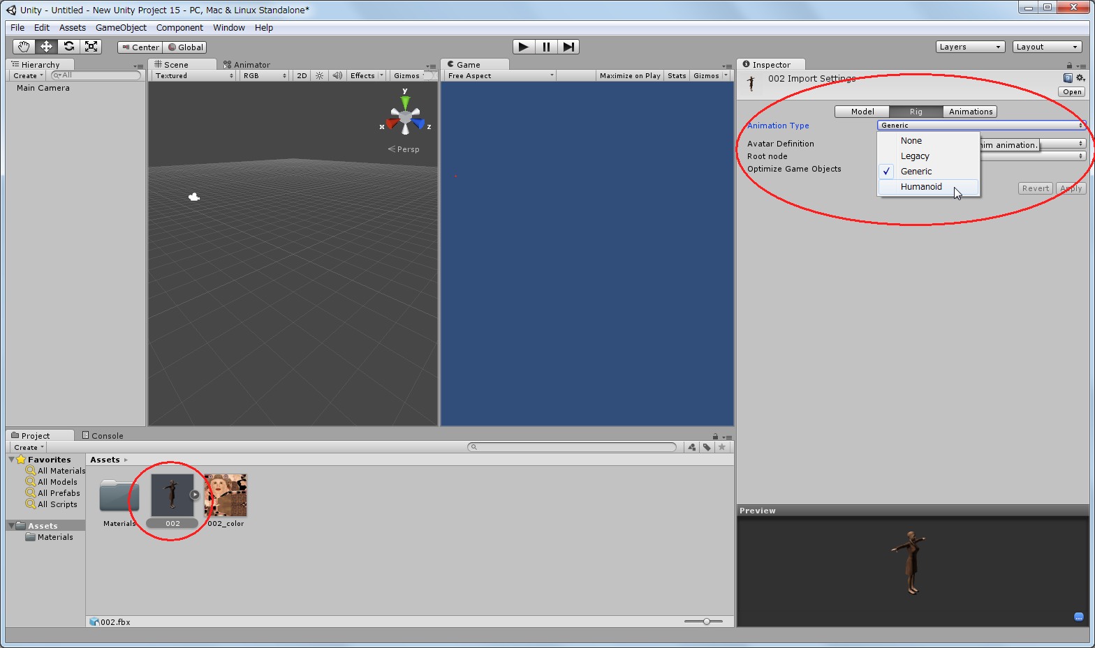The height and width of the screenshot is (648, 1095).
Task: Click the asset label button in Preview
Action: point(1079,617)
